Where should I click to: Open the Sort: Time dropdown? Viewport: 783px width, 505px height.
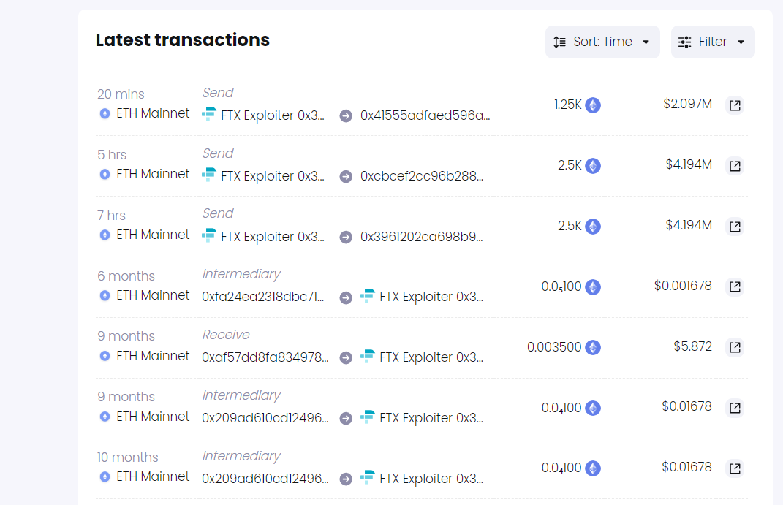point(602,42)
